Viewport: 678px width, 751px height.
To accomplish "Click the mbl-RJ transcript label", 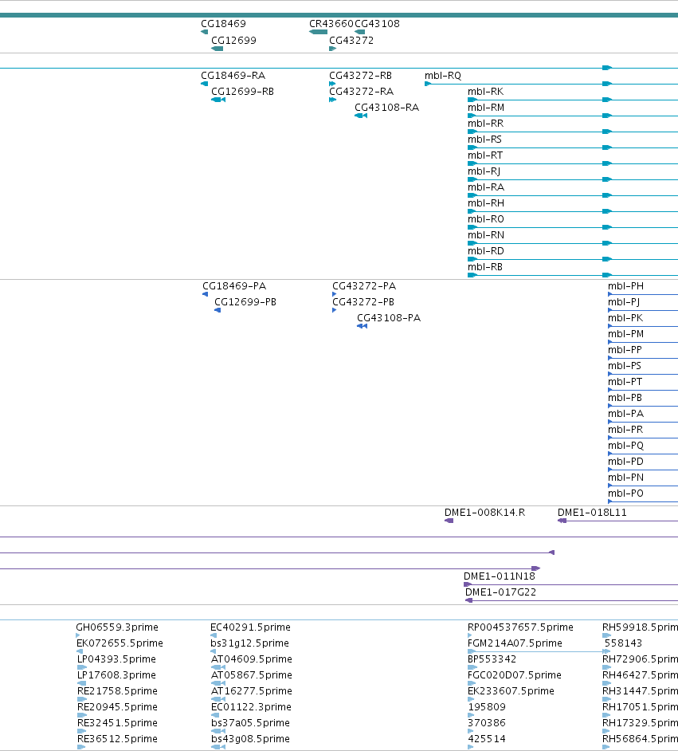I will 484,171.
